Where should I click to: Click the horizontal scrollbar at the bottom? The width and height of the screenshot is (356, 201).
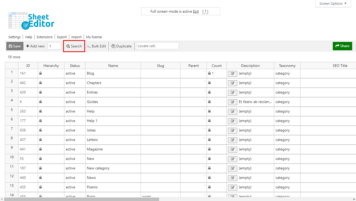tap(82, 199)
